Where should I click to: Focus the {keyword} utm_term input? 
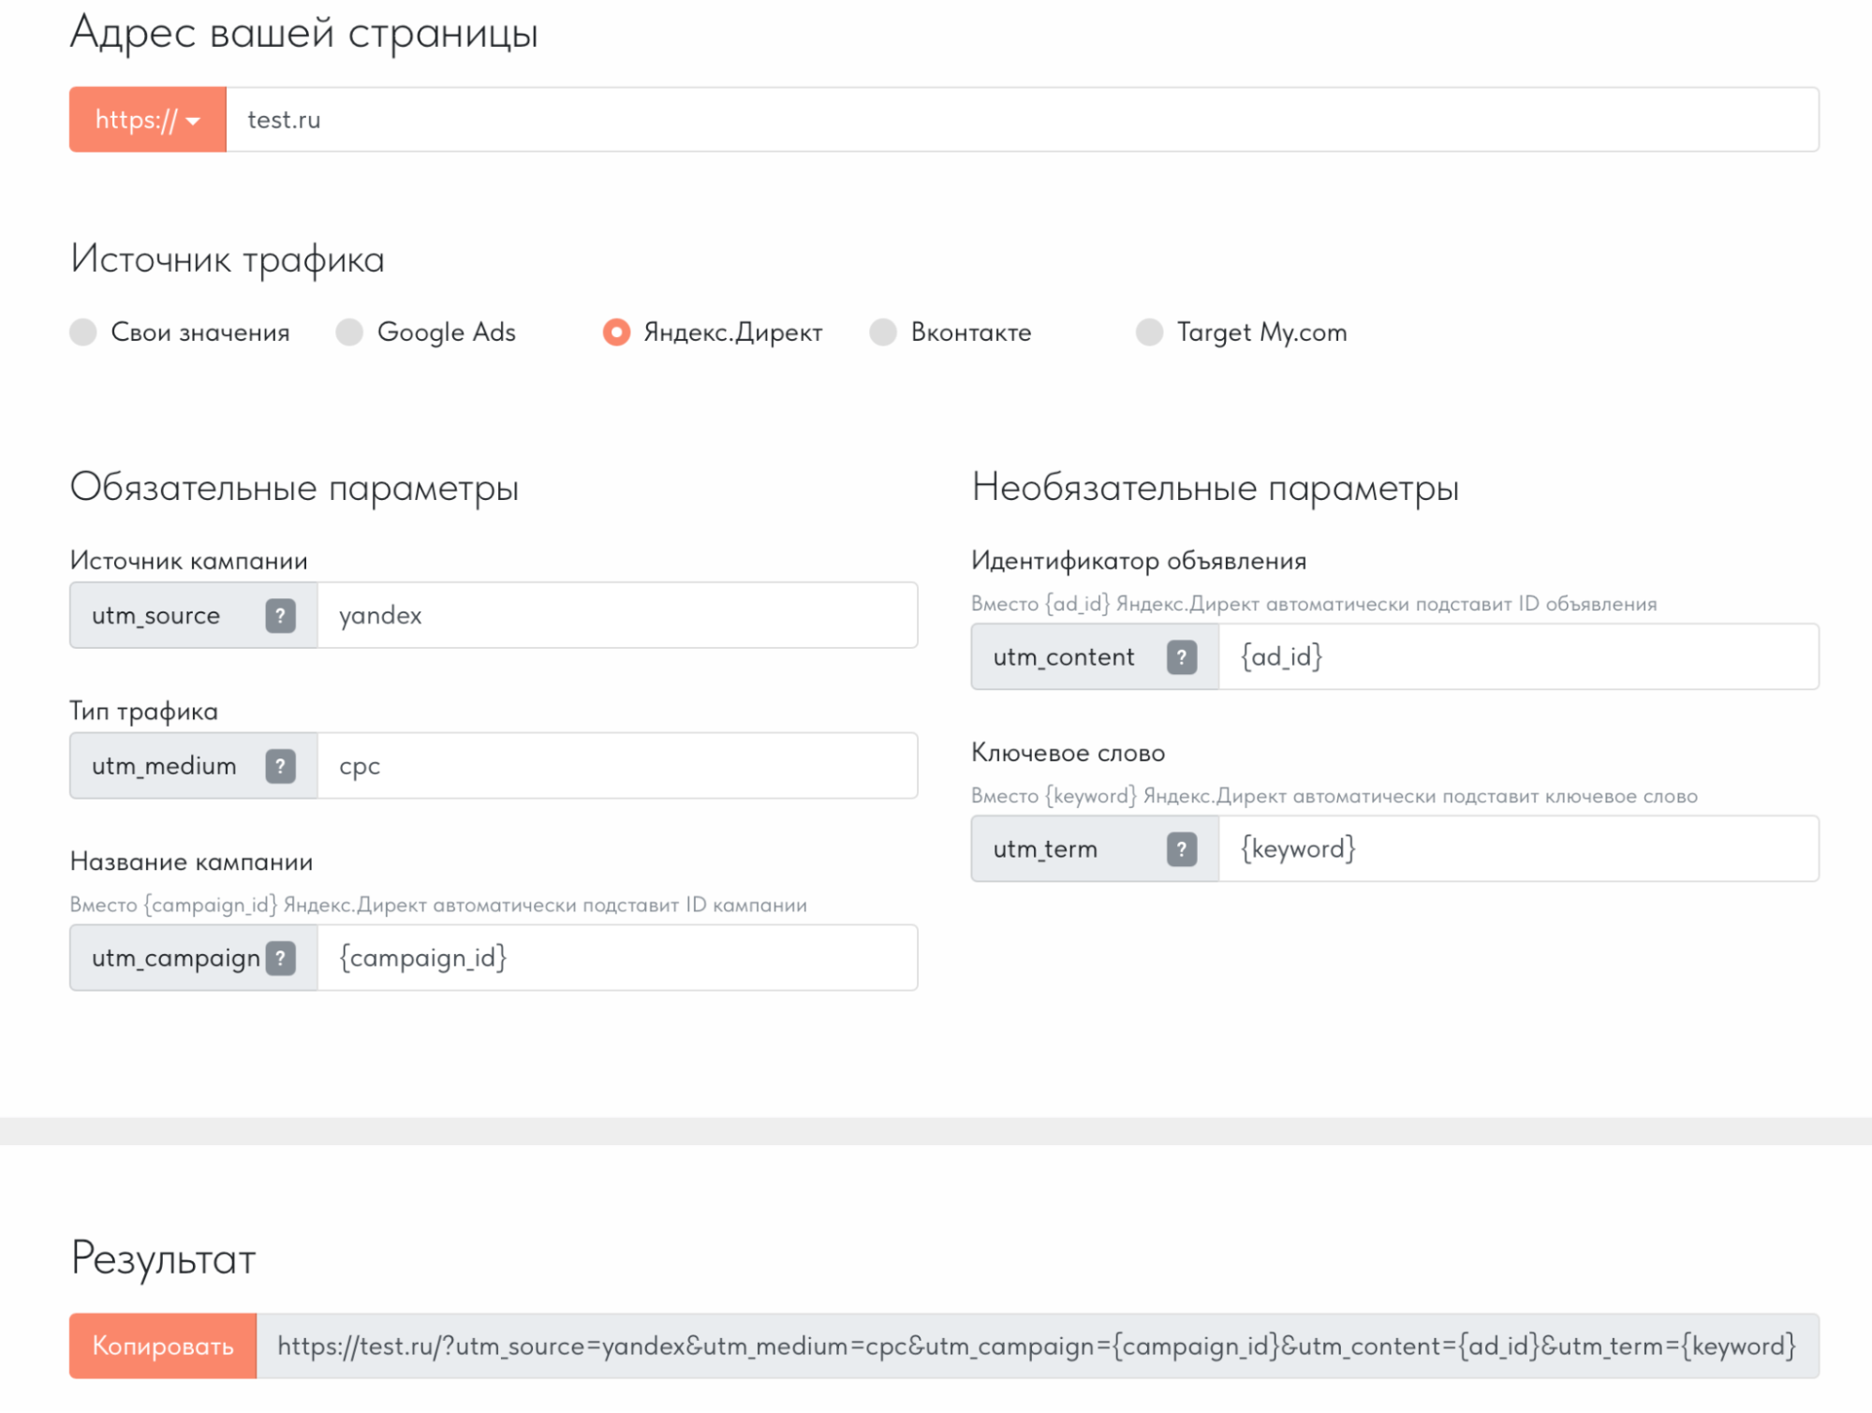(1517, 849)
